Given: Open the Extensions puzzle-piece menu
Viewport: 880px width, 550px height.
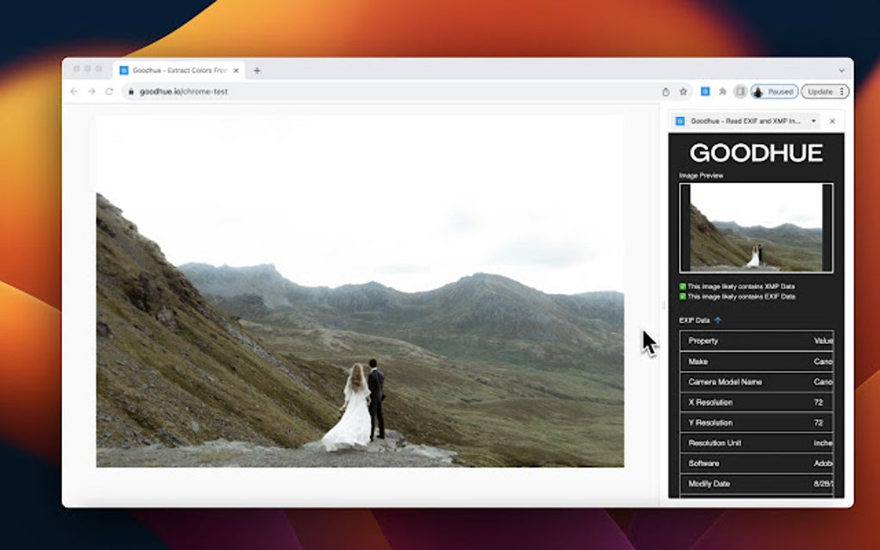Looking at the screenshot, I should point(722,91).
